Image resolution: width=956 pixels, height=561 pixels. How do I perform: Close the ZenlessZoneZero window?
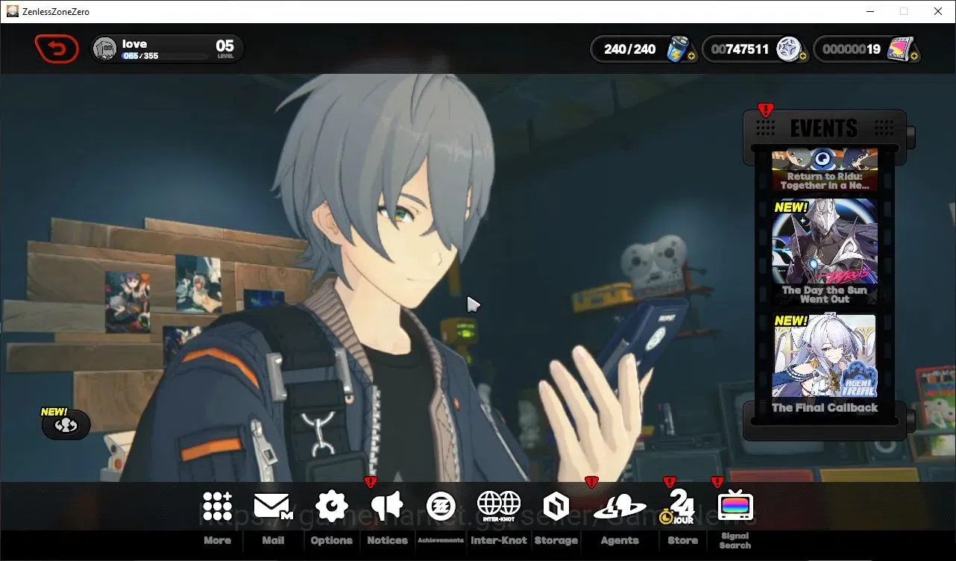(x=938, y=11)
